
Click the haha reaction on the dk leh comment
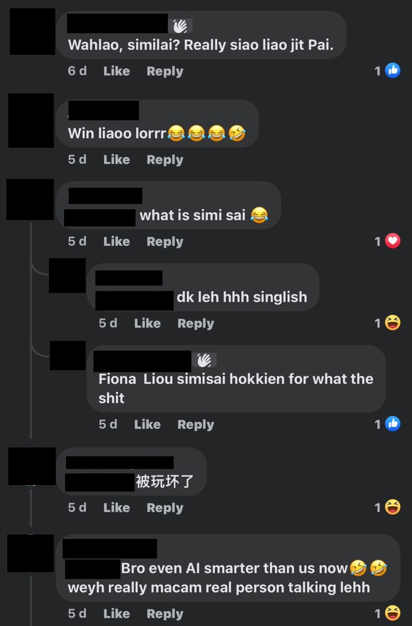pyautogui.click(x=392, y=323)
